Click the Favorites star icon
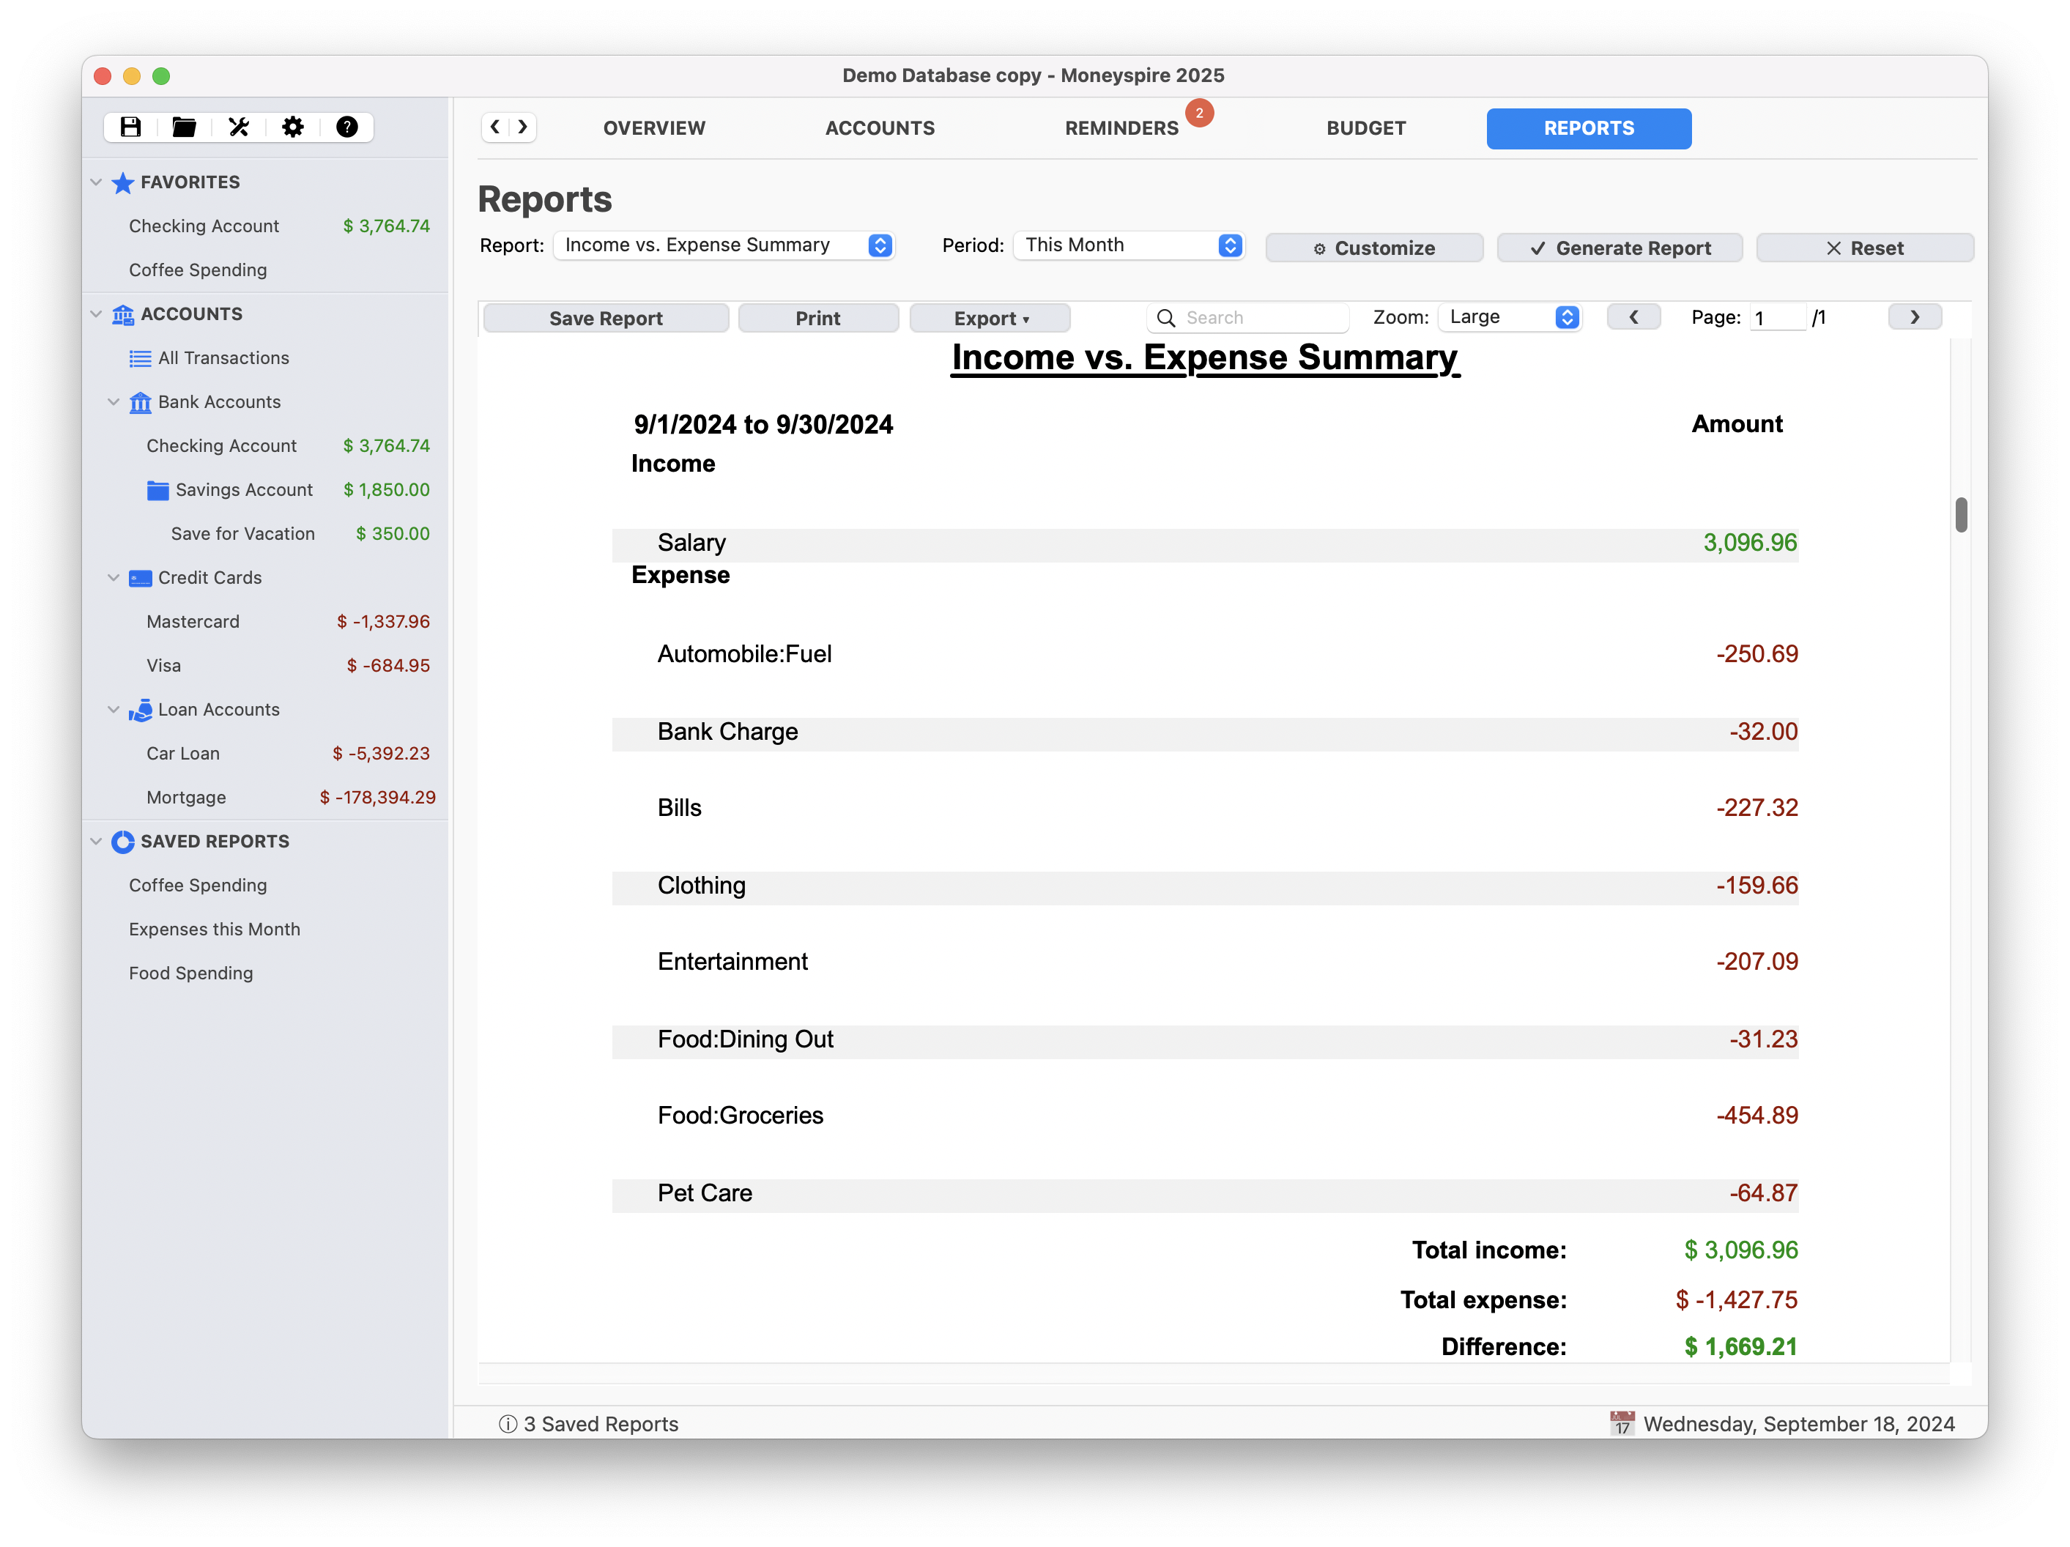Image resolution: width=2070 pixels, height=1547 pixels. (x=122, y=182)
